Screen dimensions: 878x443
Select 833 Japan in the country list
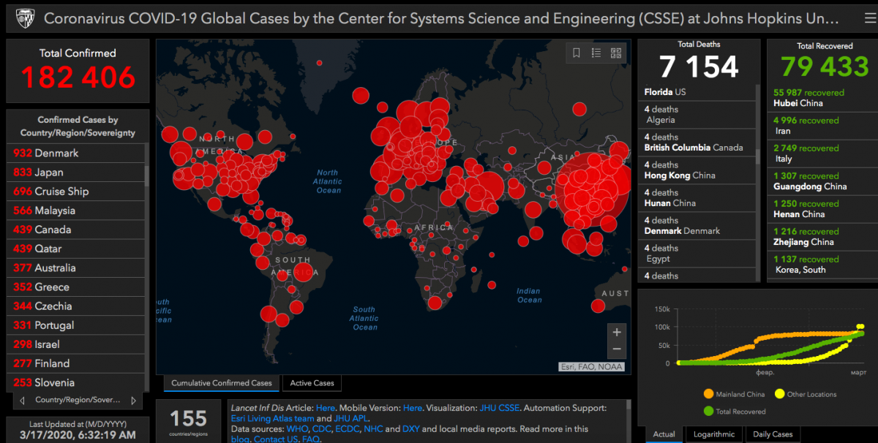pos(77,172)
